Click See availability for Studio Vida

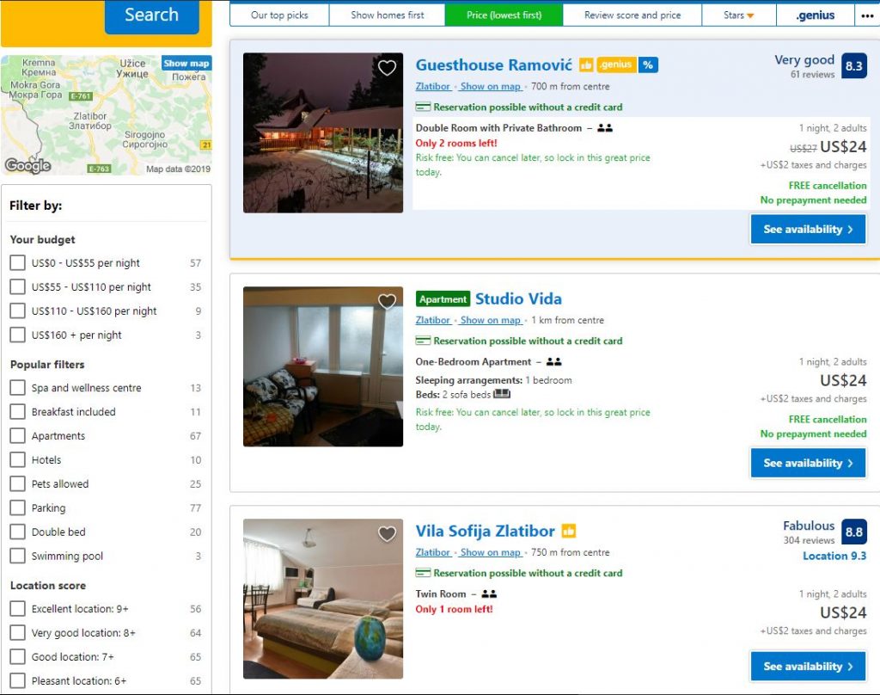tap(808, 463)
